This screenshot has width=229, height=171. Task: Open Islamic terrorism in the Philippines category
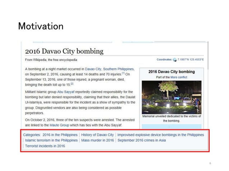[51, 141]
